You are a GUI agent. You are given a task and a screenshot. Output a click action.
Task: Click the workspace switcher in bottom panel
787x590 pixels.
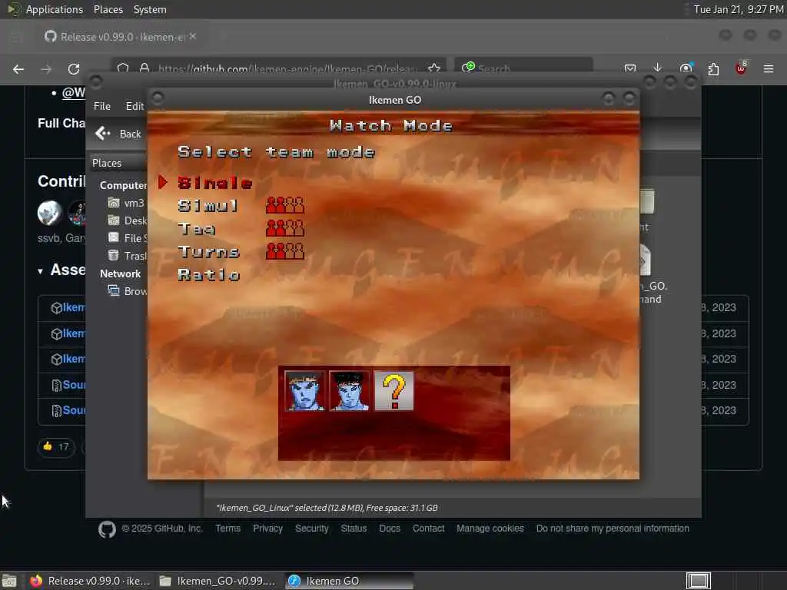[698, 581]
